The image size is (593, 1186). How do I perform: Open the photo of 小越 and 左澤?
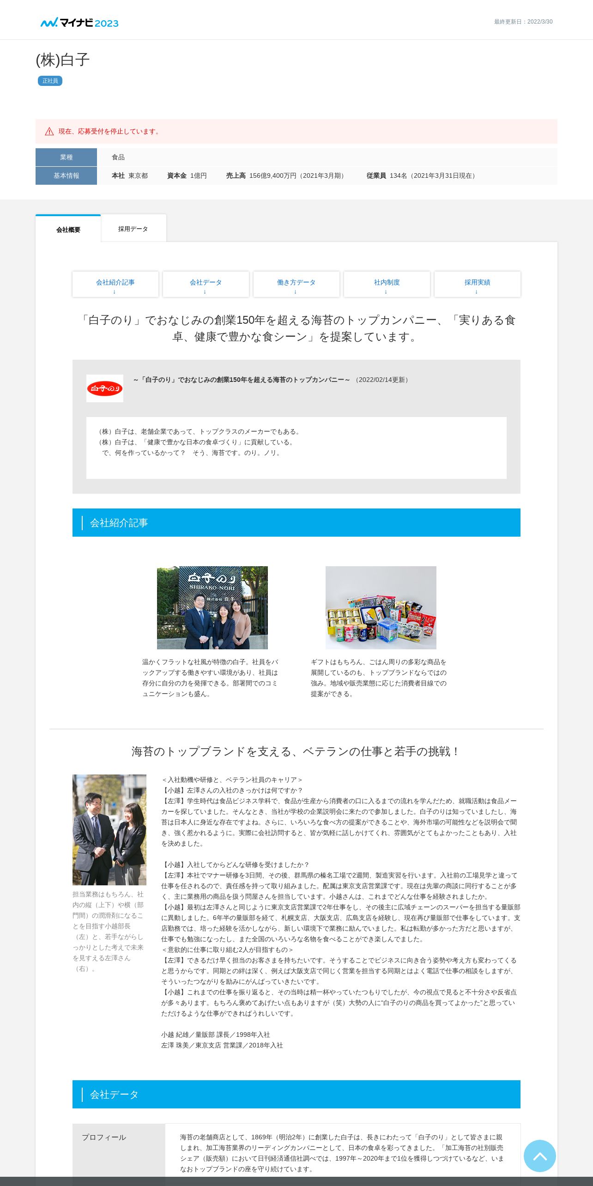pos(109,830)
